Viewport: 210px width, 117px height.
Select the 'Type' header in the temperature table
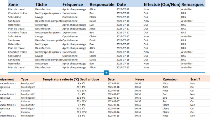[x=24, y=79]
